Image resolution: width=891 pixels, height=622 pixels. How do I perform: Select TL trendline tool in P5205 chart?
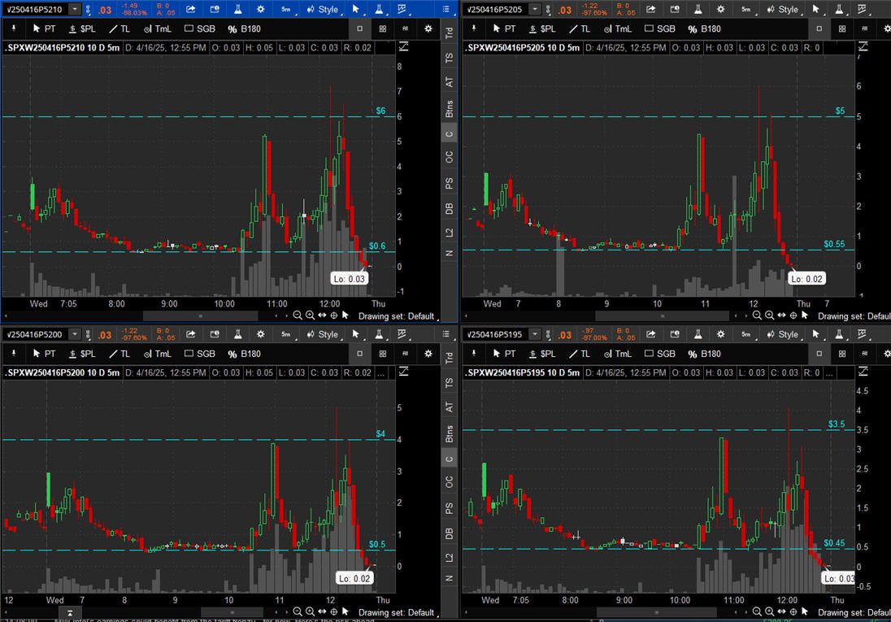[580, 28]
